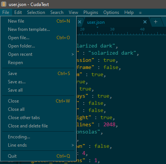Add a new tab with plus button
166x164 pixels.
click(155, 22)
